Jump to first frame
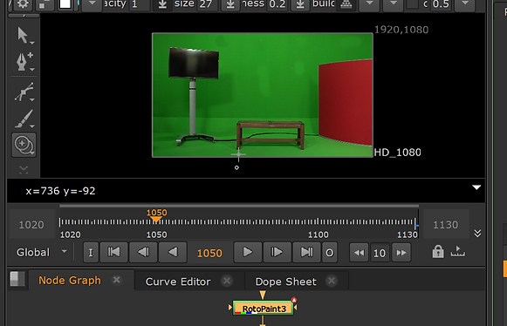Screen dimensions: 507x326 click(113, 252)
